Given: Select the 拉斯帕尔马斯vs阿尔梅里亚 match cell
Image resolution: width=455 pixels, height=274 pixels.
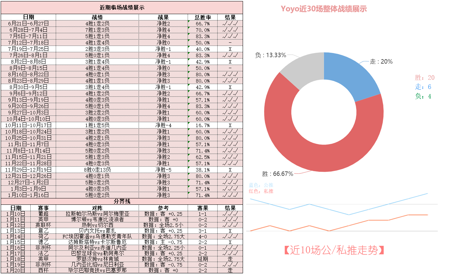Looking at the screenshot, I should pos(97,214).
